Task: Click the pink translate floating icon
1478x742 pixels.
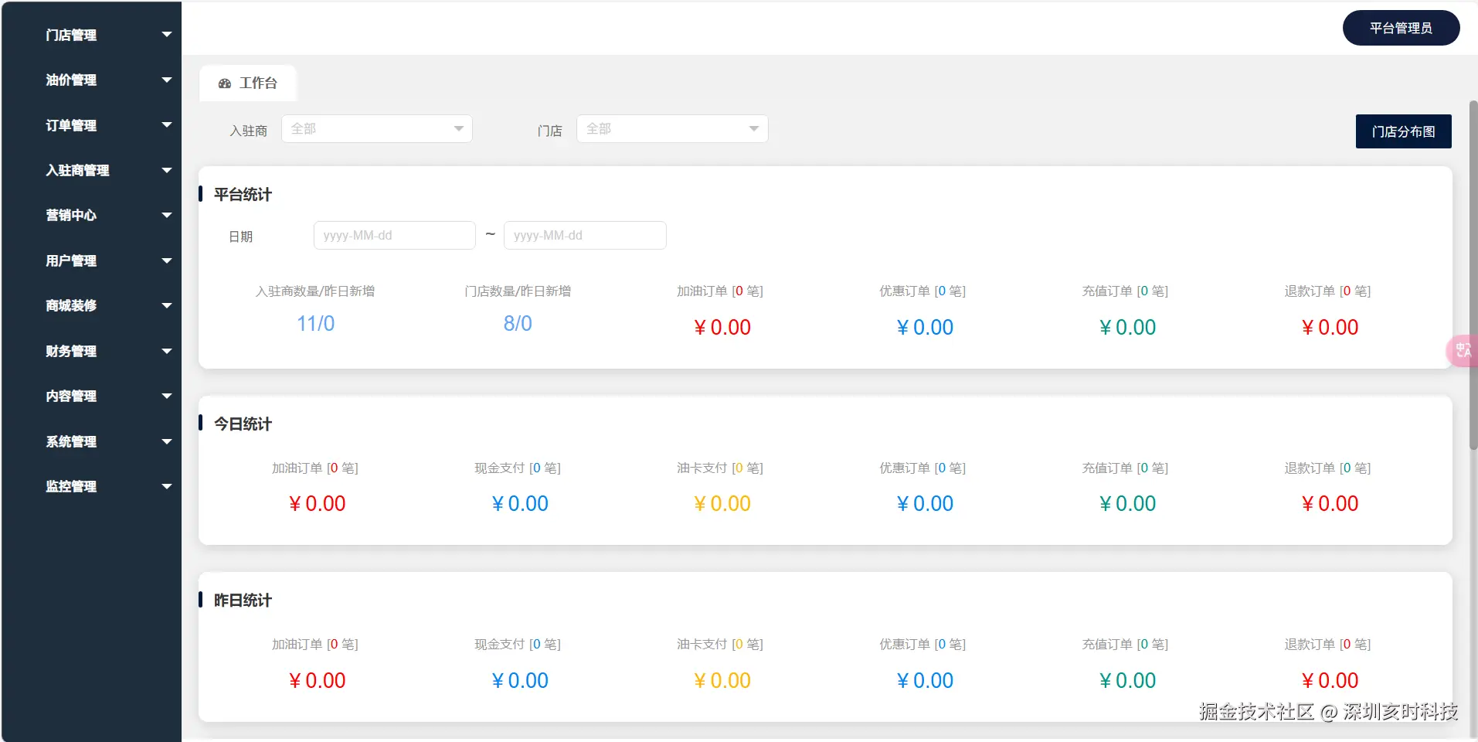Action: 1463,351
